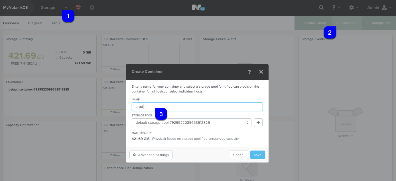The image size is (396, 181).
Task: Expand the Admin user dropdown
Action: pyautogui.click(x=390, y=8)
